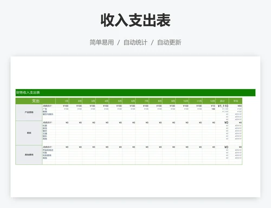Select the 10月 column header
This screenshot has width=271, height=208.
click(183, 101)
